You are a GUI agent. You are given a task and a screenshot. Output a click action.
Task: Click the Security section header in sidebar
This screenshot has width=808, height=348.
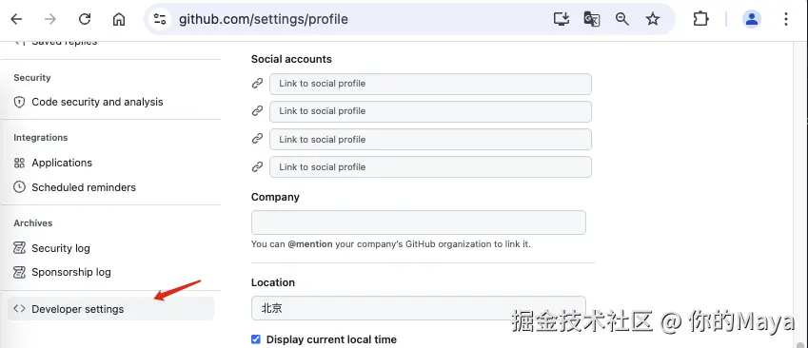(x=32, y=78)
